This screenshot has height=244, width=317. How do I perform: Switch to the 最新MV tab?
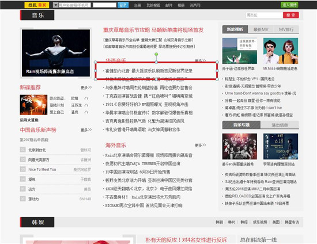(x=261, y=29)
